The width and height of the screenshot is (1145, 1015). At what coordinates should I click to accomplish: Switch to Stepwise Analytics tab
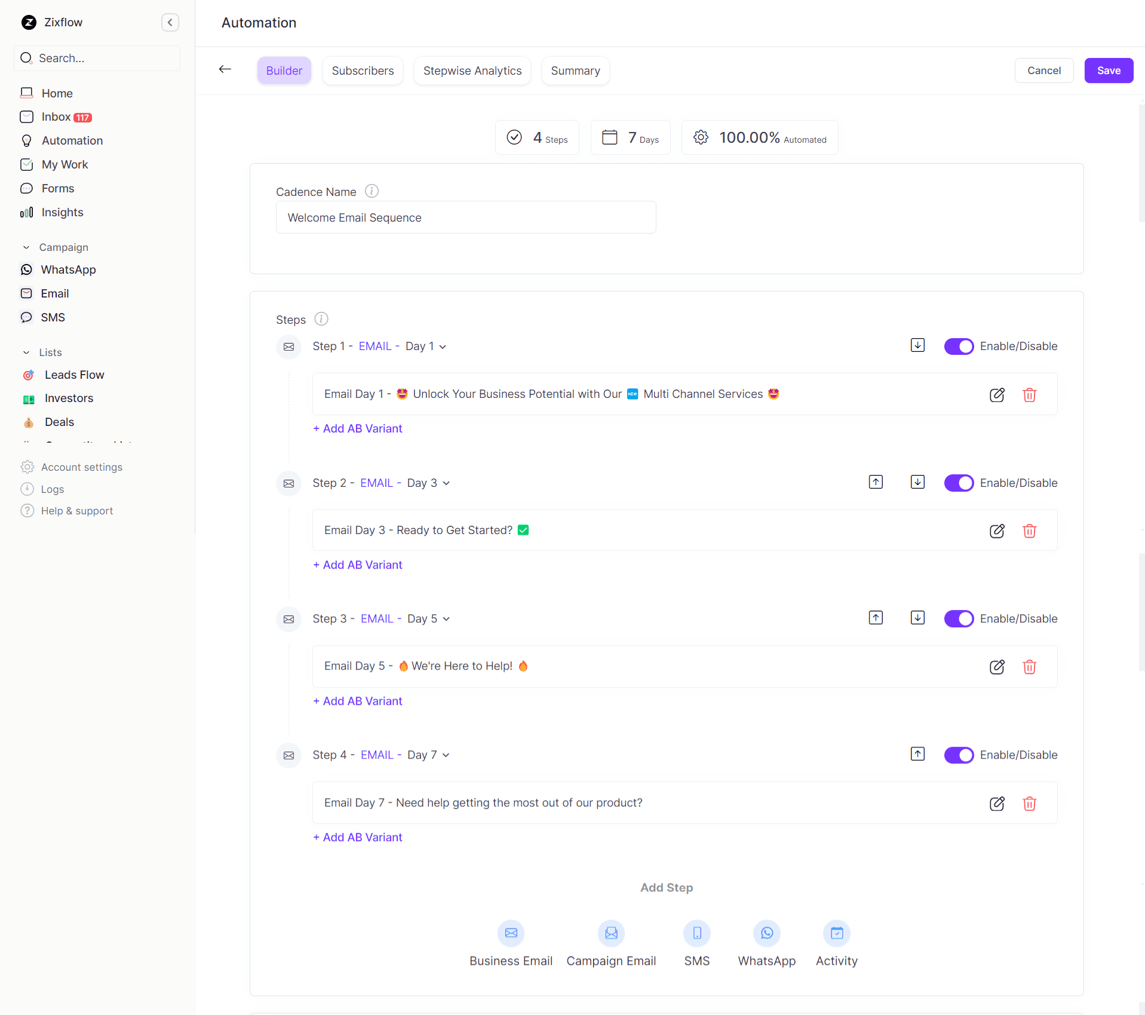472,70
